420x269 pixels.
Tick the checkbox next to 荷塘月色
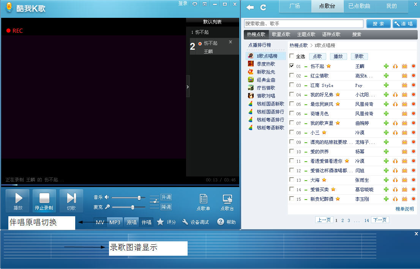tap(292, 113)
